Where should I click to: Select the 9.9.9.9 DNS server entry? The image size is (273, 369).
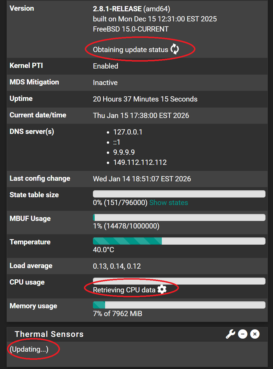click(x=124, y=152)
